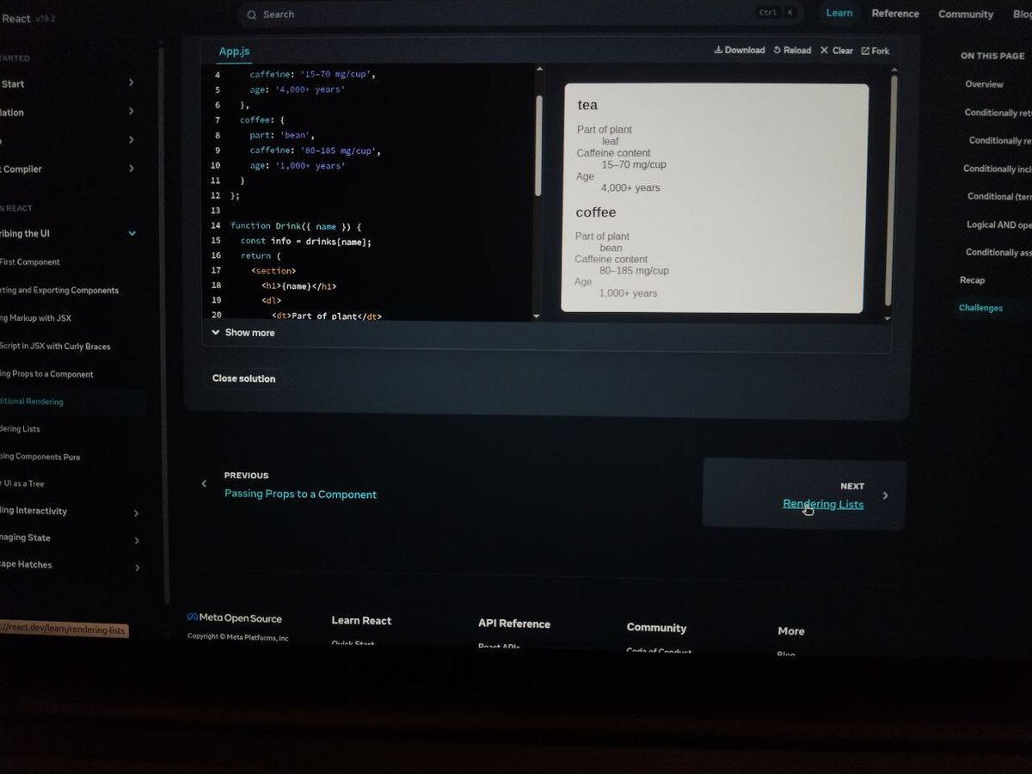1032x774 pixels.
Task: Expand the Escape Hatches section
Action: pos(137,568)
